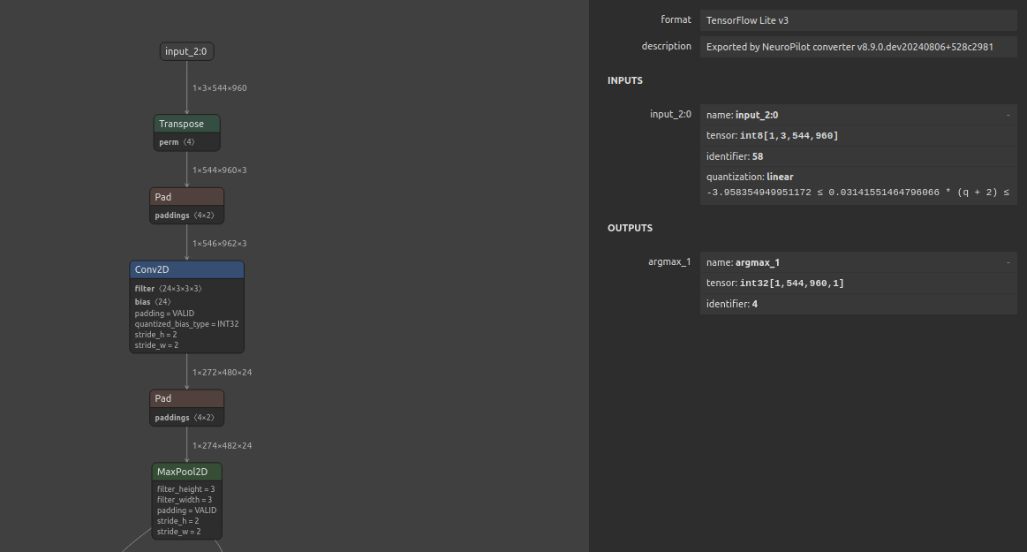This screenshot has width=1027, height=552.
Task: Select the 1×546×962×3 connection label
Action: 219,243
